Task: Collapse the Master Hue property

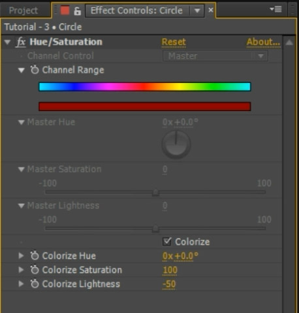Action: tap(22, 122)
